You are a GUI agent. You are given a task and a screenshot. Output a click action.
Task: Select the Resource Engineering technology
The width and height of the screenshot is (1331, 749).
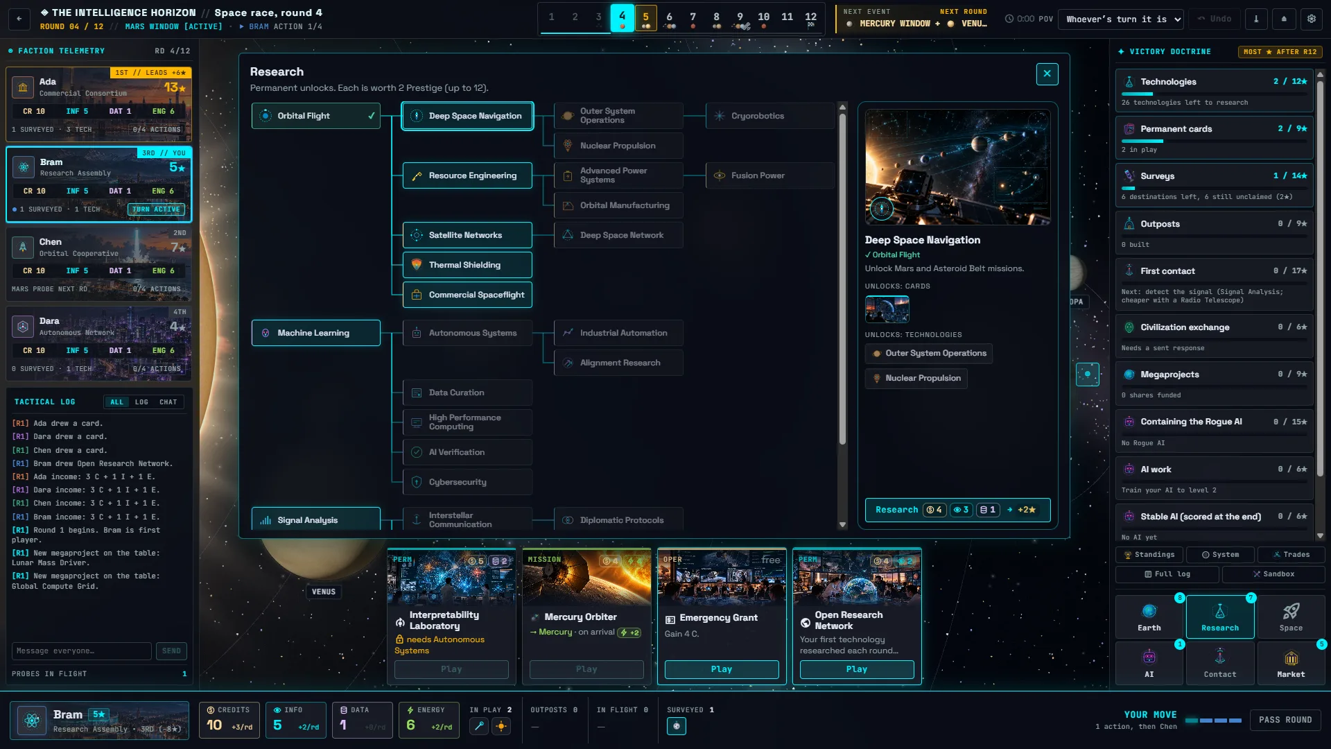pos(467,175)
